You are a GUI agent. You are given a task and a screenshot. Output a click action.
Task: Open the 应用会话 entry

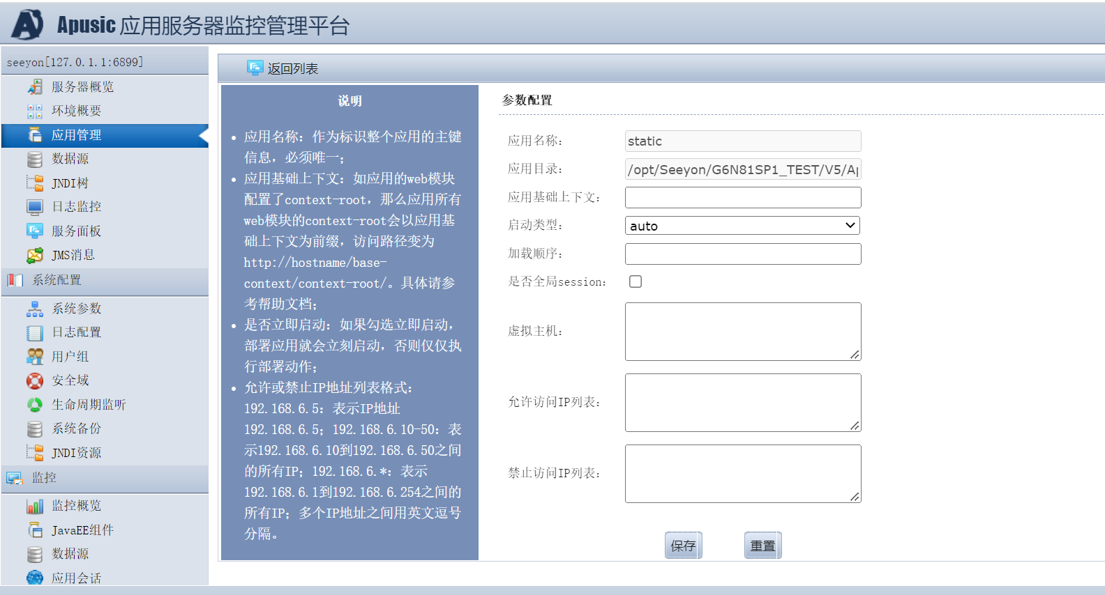click(76, 578)
